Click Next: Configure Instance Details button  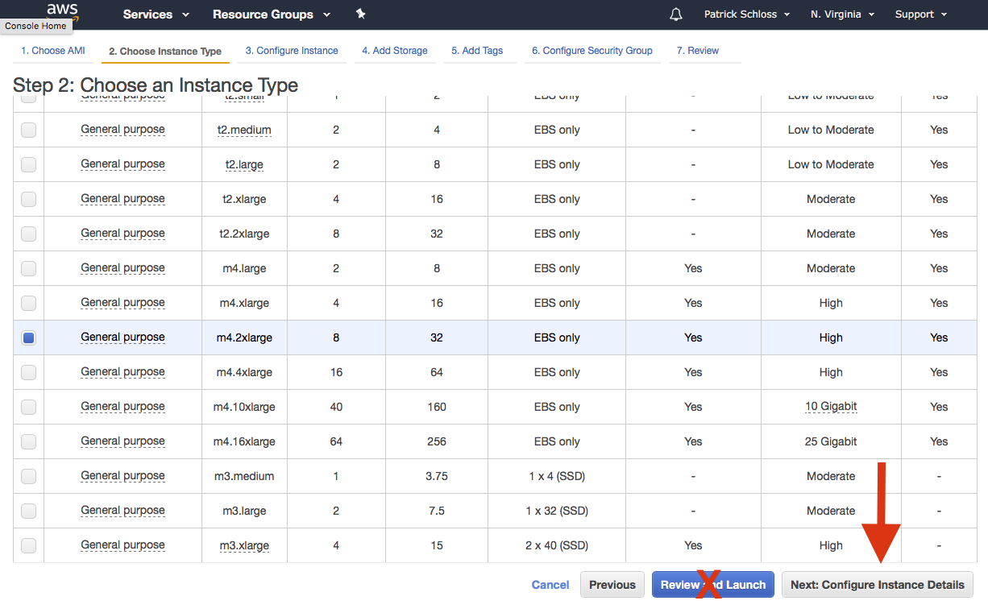(x=877, y=584)
